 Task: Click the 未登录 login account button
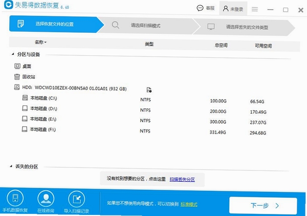coord(233,9)
